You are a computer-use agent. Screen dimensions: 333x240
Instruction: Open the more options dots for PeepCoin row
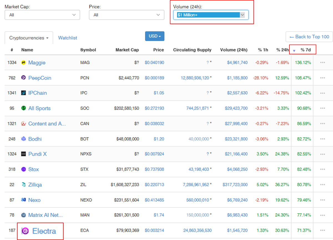pyautogui.click(x=322, y=78)
